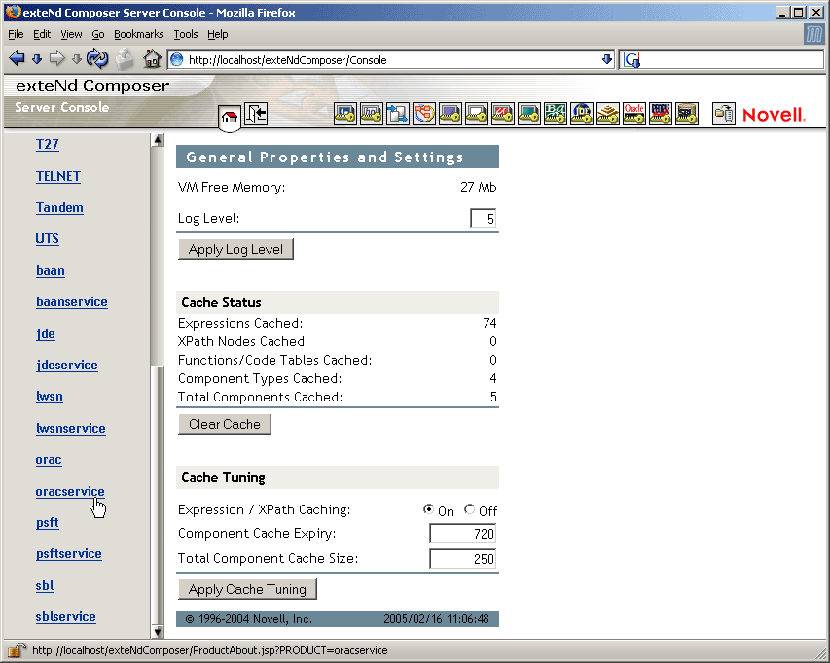830x663 pixels.
Task: Click the red striped screen connector icon
Action: (x=503, y=114)
